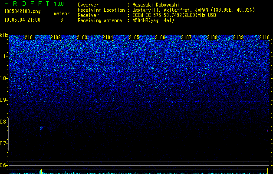Click the 1.1 kHz axis label

(x=3, y=57)
